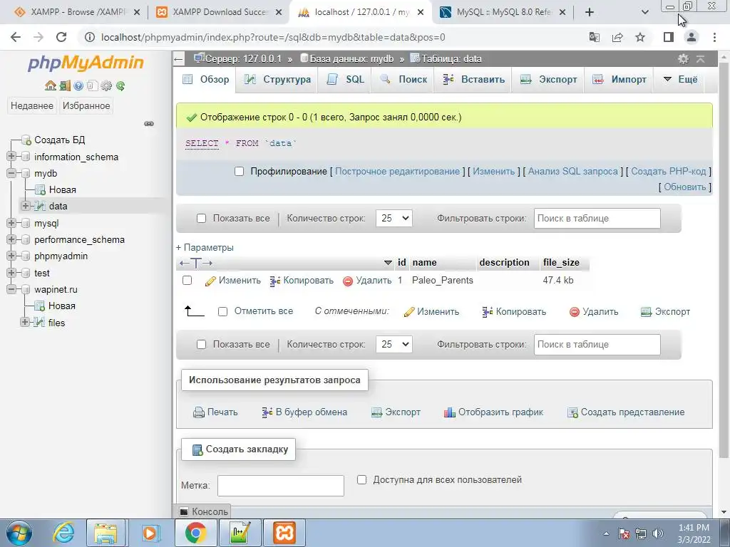Collapse the top menu panel arrow icon
The height and width of the screenshot is (547, 730).
pyautogui.click(x=700, y=58)
